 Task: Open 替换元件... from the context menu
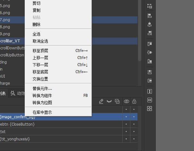tap(58, 88)
